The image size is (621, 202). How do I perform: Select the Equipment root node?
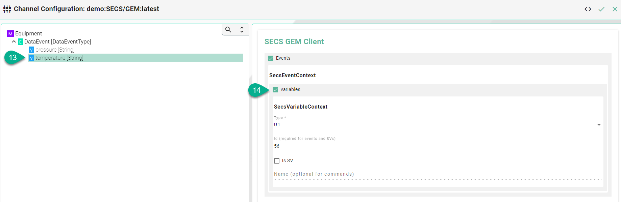28,34
